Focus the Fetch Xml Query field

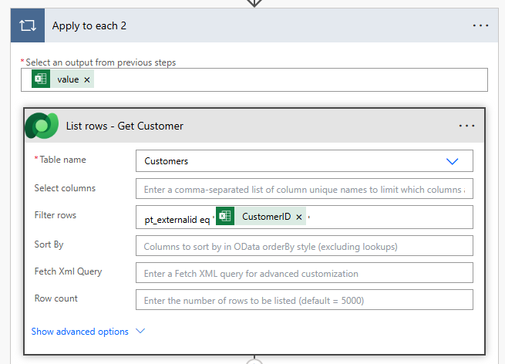pyautogui.click(x=304, y=273)
